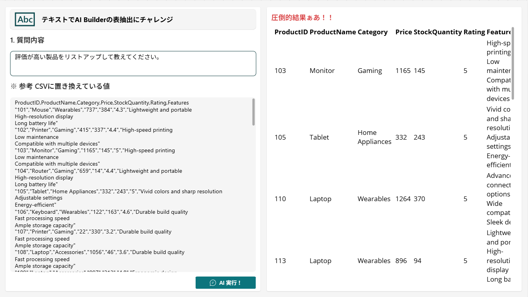Click the Gaming category cell

(370, 71)
